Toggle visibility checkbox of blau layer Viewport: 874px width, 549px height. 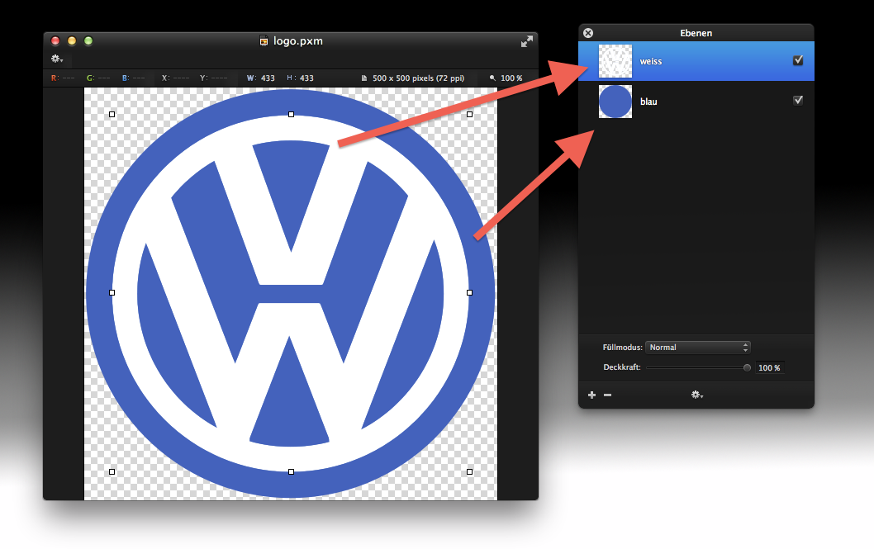tap(798, 100)
